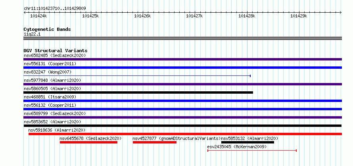Click the 101426k ruler mark

tap(142, 16)
